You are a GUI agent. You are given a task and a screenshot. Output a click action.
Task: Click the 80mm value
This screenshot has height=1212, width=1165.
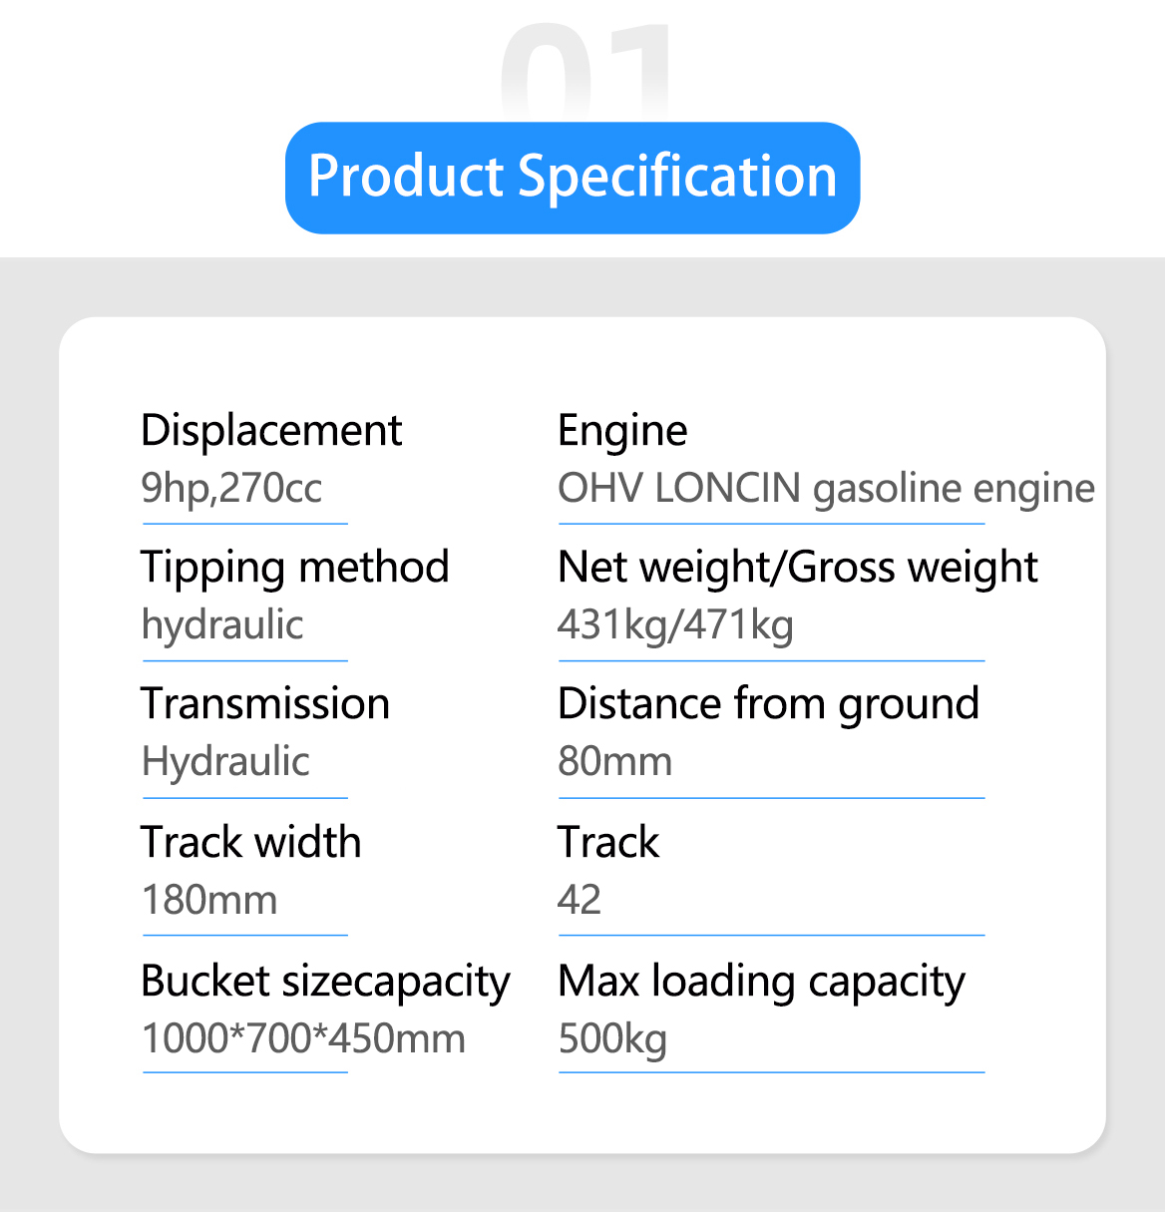coord(614,762)
